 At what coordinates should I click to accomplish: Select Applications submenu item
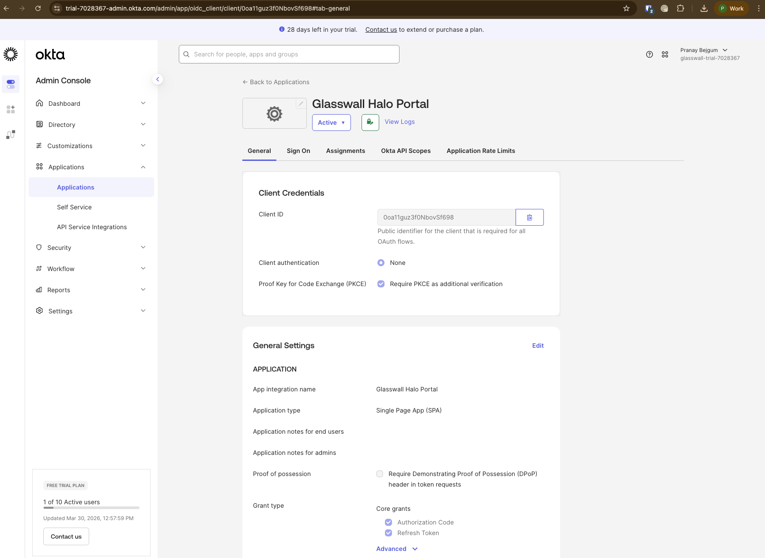coord(91,187)
